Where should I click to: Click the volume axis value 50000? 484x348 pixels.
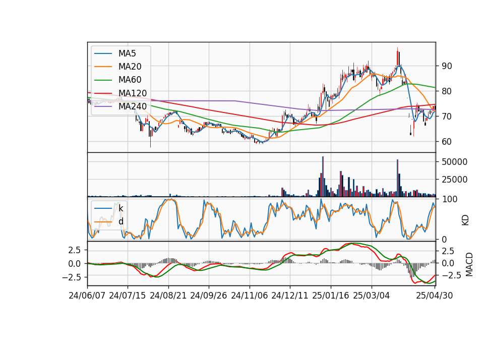click(x=455, y=162)
